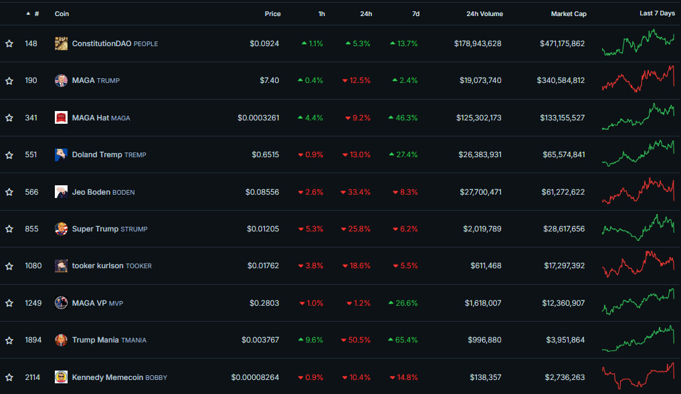681x394 pixels.
Task: Click the MAGA TRUMP coin logo
Action: point(61,80)
